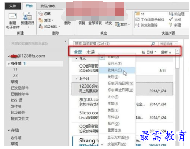
Task: Click Reply and Delete (答复和删除) quick step
Action: [147, 25]
